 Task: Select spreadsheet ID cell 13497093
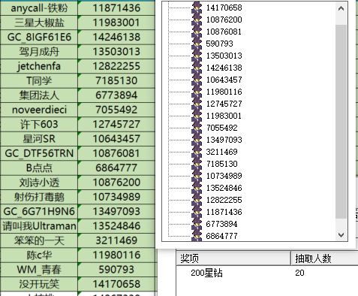coord(116,211)
